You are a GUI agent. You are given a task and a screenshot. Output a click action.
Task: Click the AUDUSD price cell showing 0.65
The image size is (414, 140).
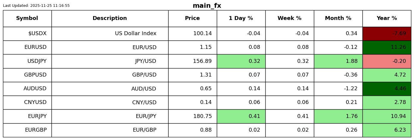pyautogui.click(x=192, y=89)
